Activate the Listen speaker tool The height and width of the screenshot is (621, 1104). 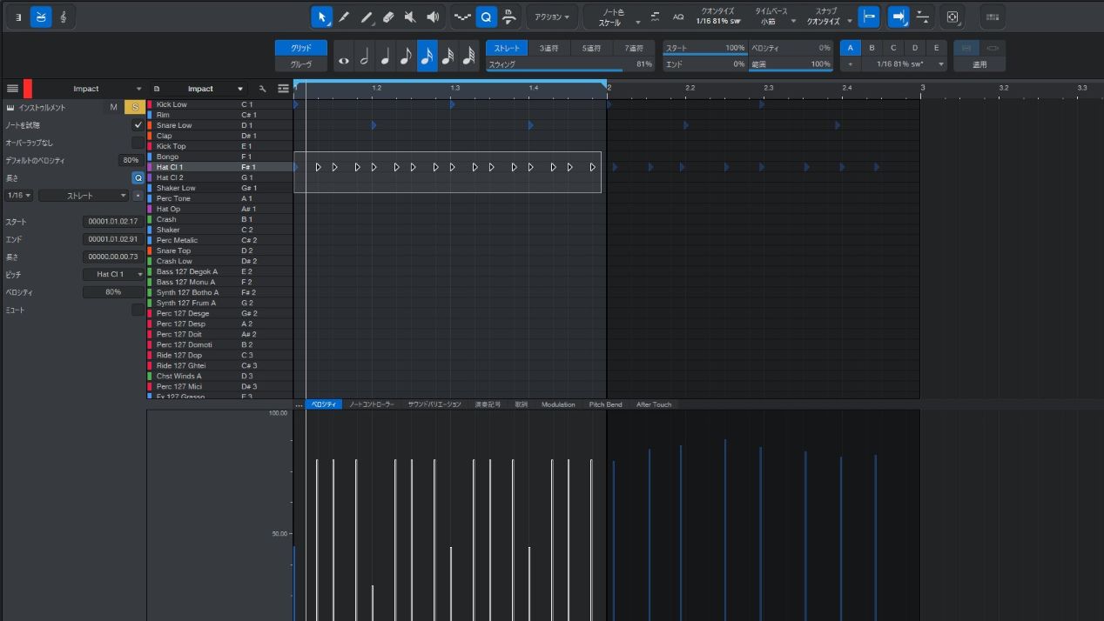click(x=434, y=17)
